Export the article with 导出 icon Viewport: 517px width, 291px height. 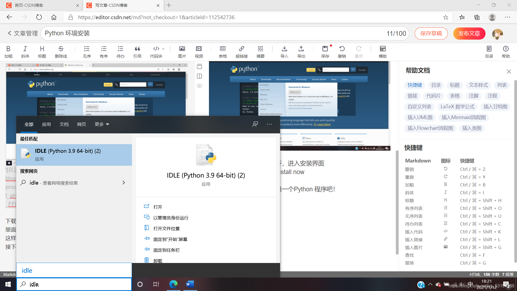(301, 52)
